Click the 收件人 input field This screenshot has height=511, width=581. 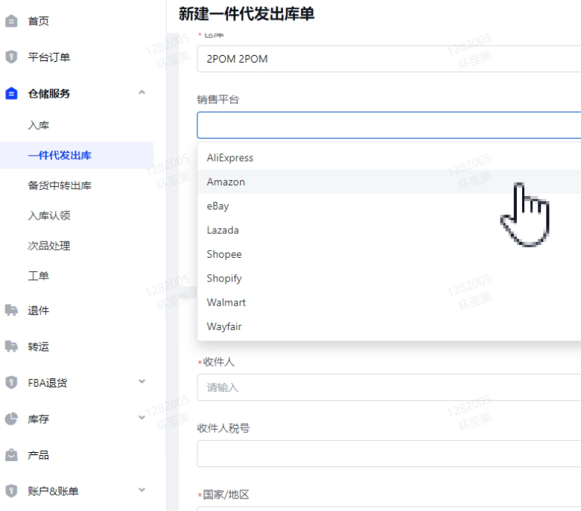click(x=389, y=387)
